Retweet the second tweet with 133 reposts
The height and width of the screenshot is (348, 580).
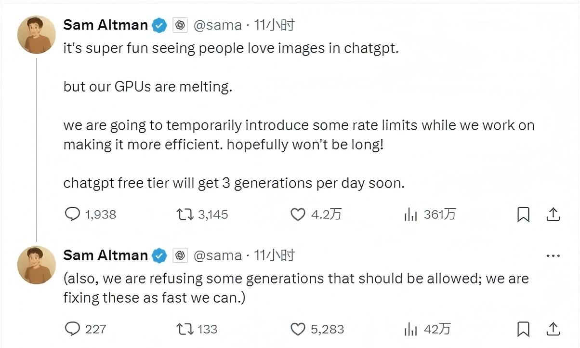pos(197,329)
